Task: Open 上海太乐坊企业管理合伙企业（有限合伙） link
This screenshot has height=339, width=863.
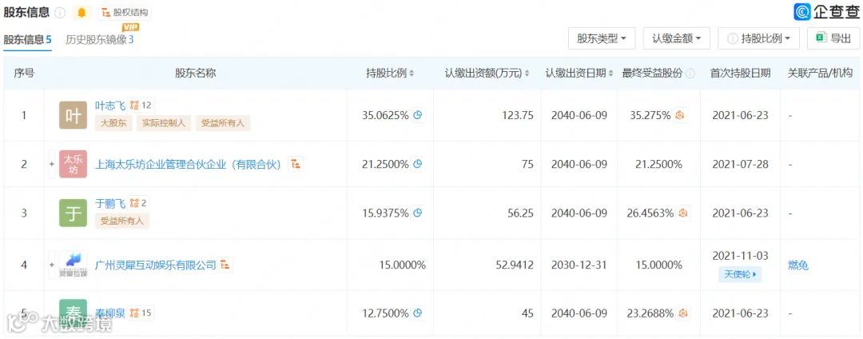Action: (189, 164)
